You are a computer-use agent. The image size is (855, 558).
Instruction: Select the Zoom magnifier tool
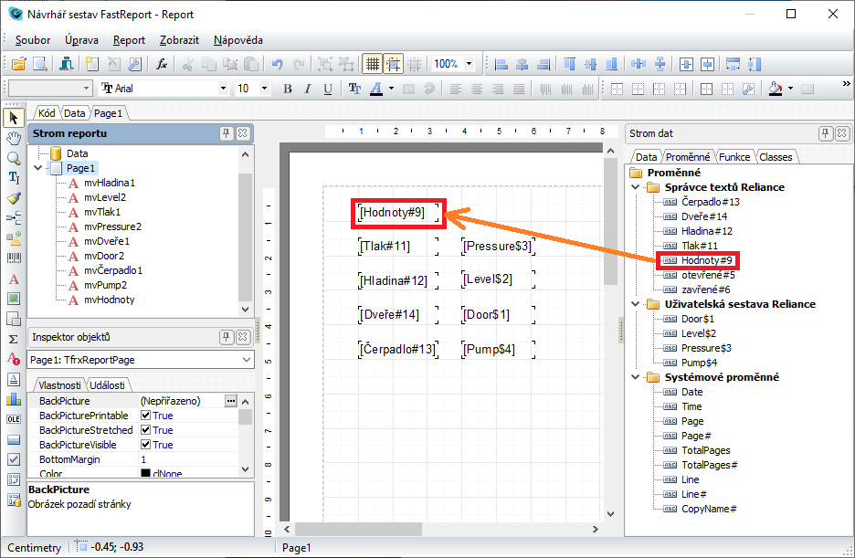(x=14, y=158)
